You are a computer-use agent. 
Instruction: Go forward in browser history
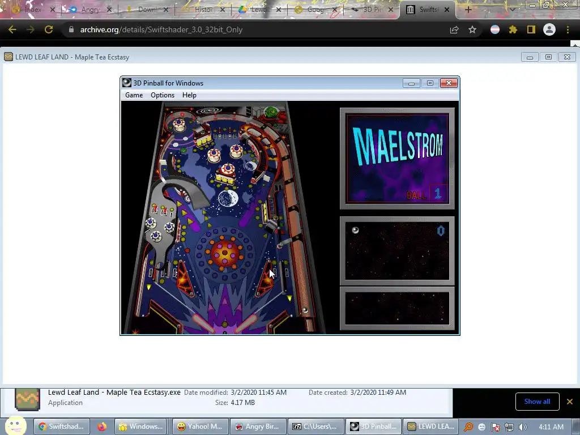(31, 29)
